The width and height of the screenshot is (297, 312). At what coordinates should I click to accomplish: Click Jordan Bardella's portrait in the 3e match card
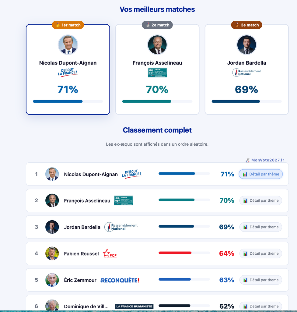click(x=246, y=44)
